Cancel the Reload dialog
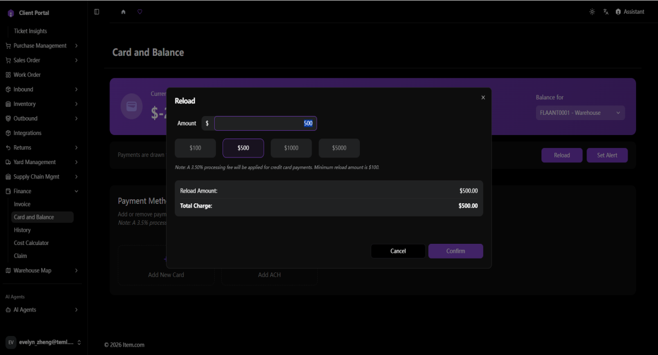The width and height of the screenshot is (658, 355). click(x=398, y=251)
